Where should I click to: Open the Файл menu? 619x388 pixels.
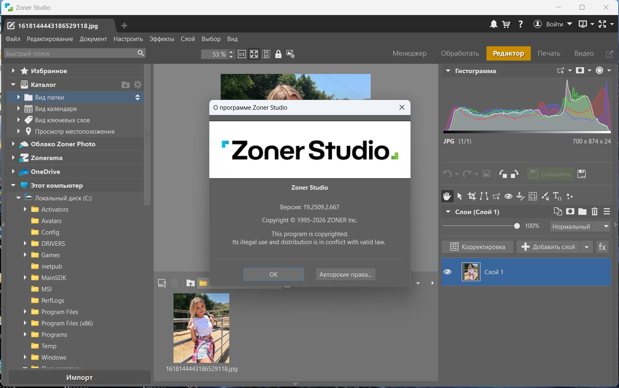pyautogui.click(x=13, y=39)
